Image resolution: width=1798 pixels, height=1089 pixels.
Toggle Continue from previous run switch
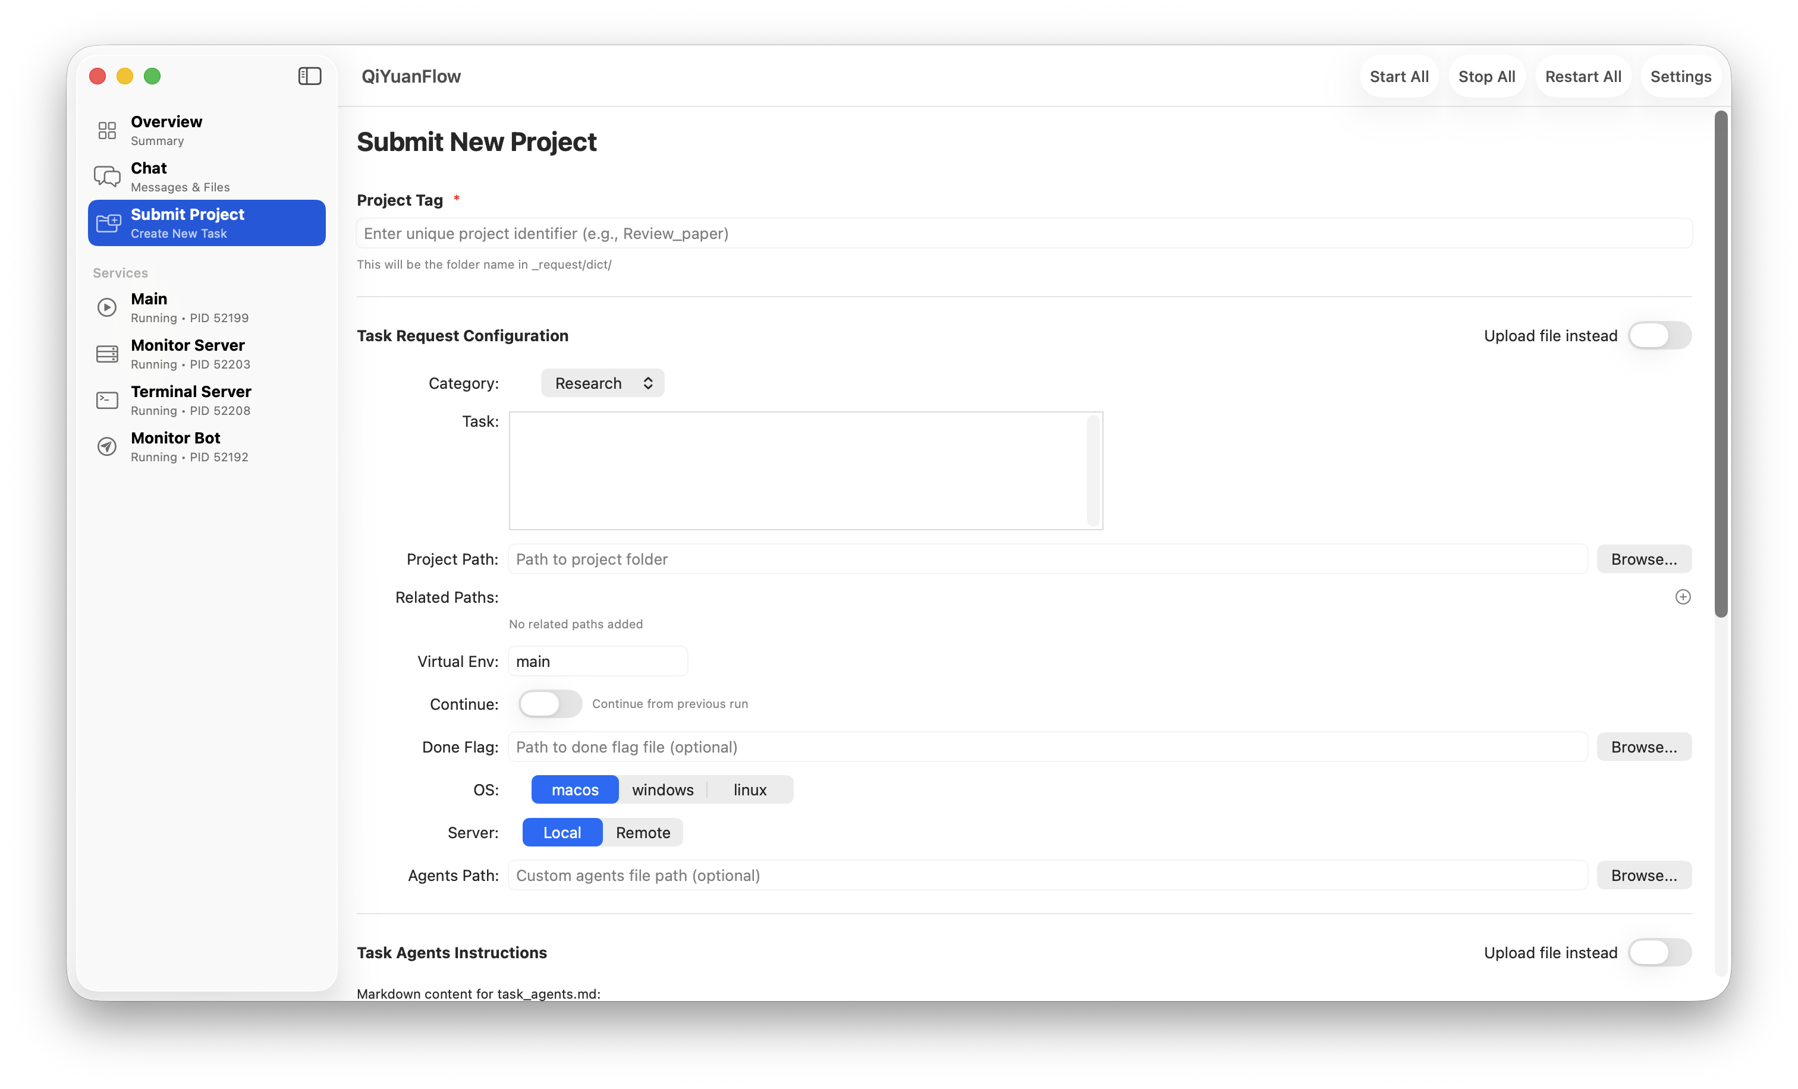550,704
